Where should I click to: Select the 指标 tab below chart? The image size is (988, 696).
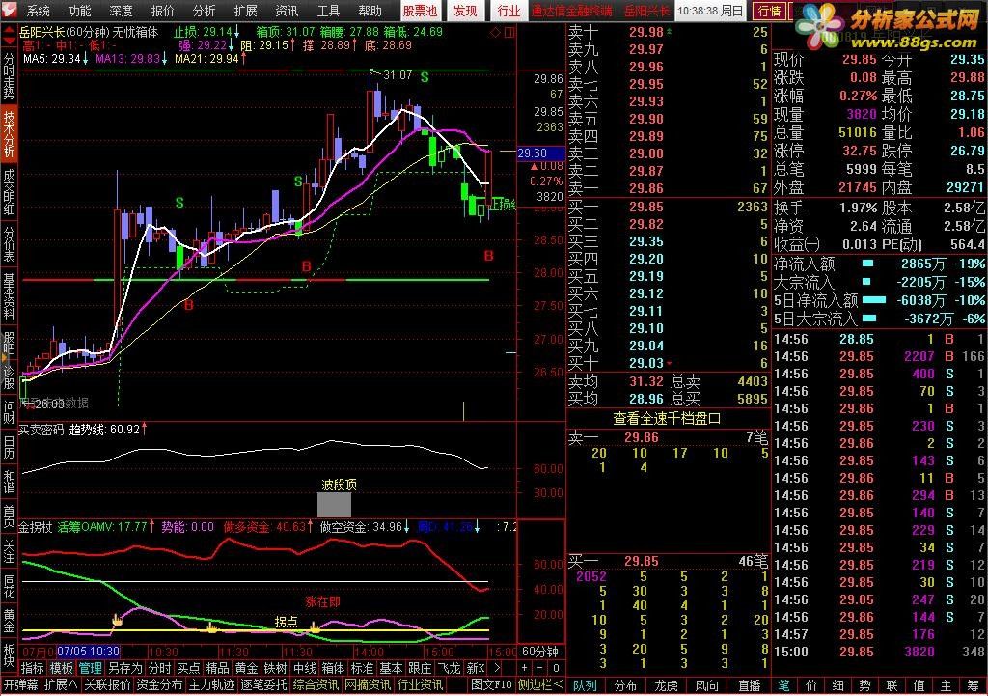(33, 668)
